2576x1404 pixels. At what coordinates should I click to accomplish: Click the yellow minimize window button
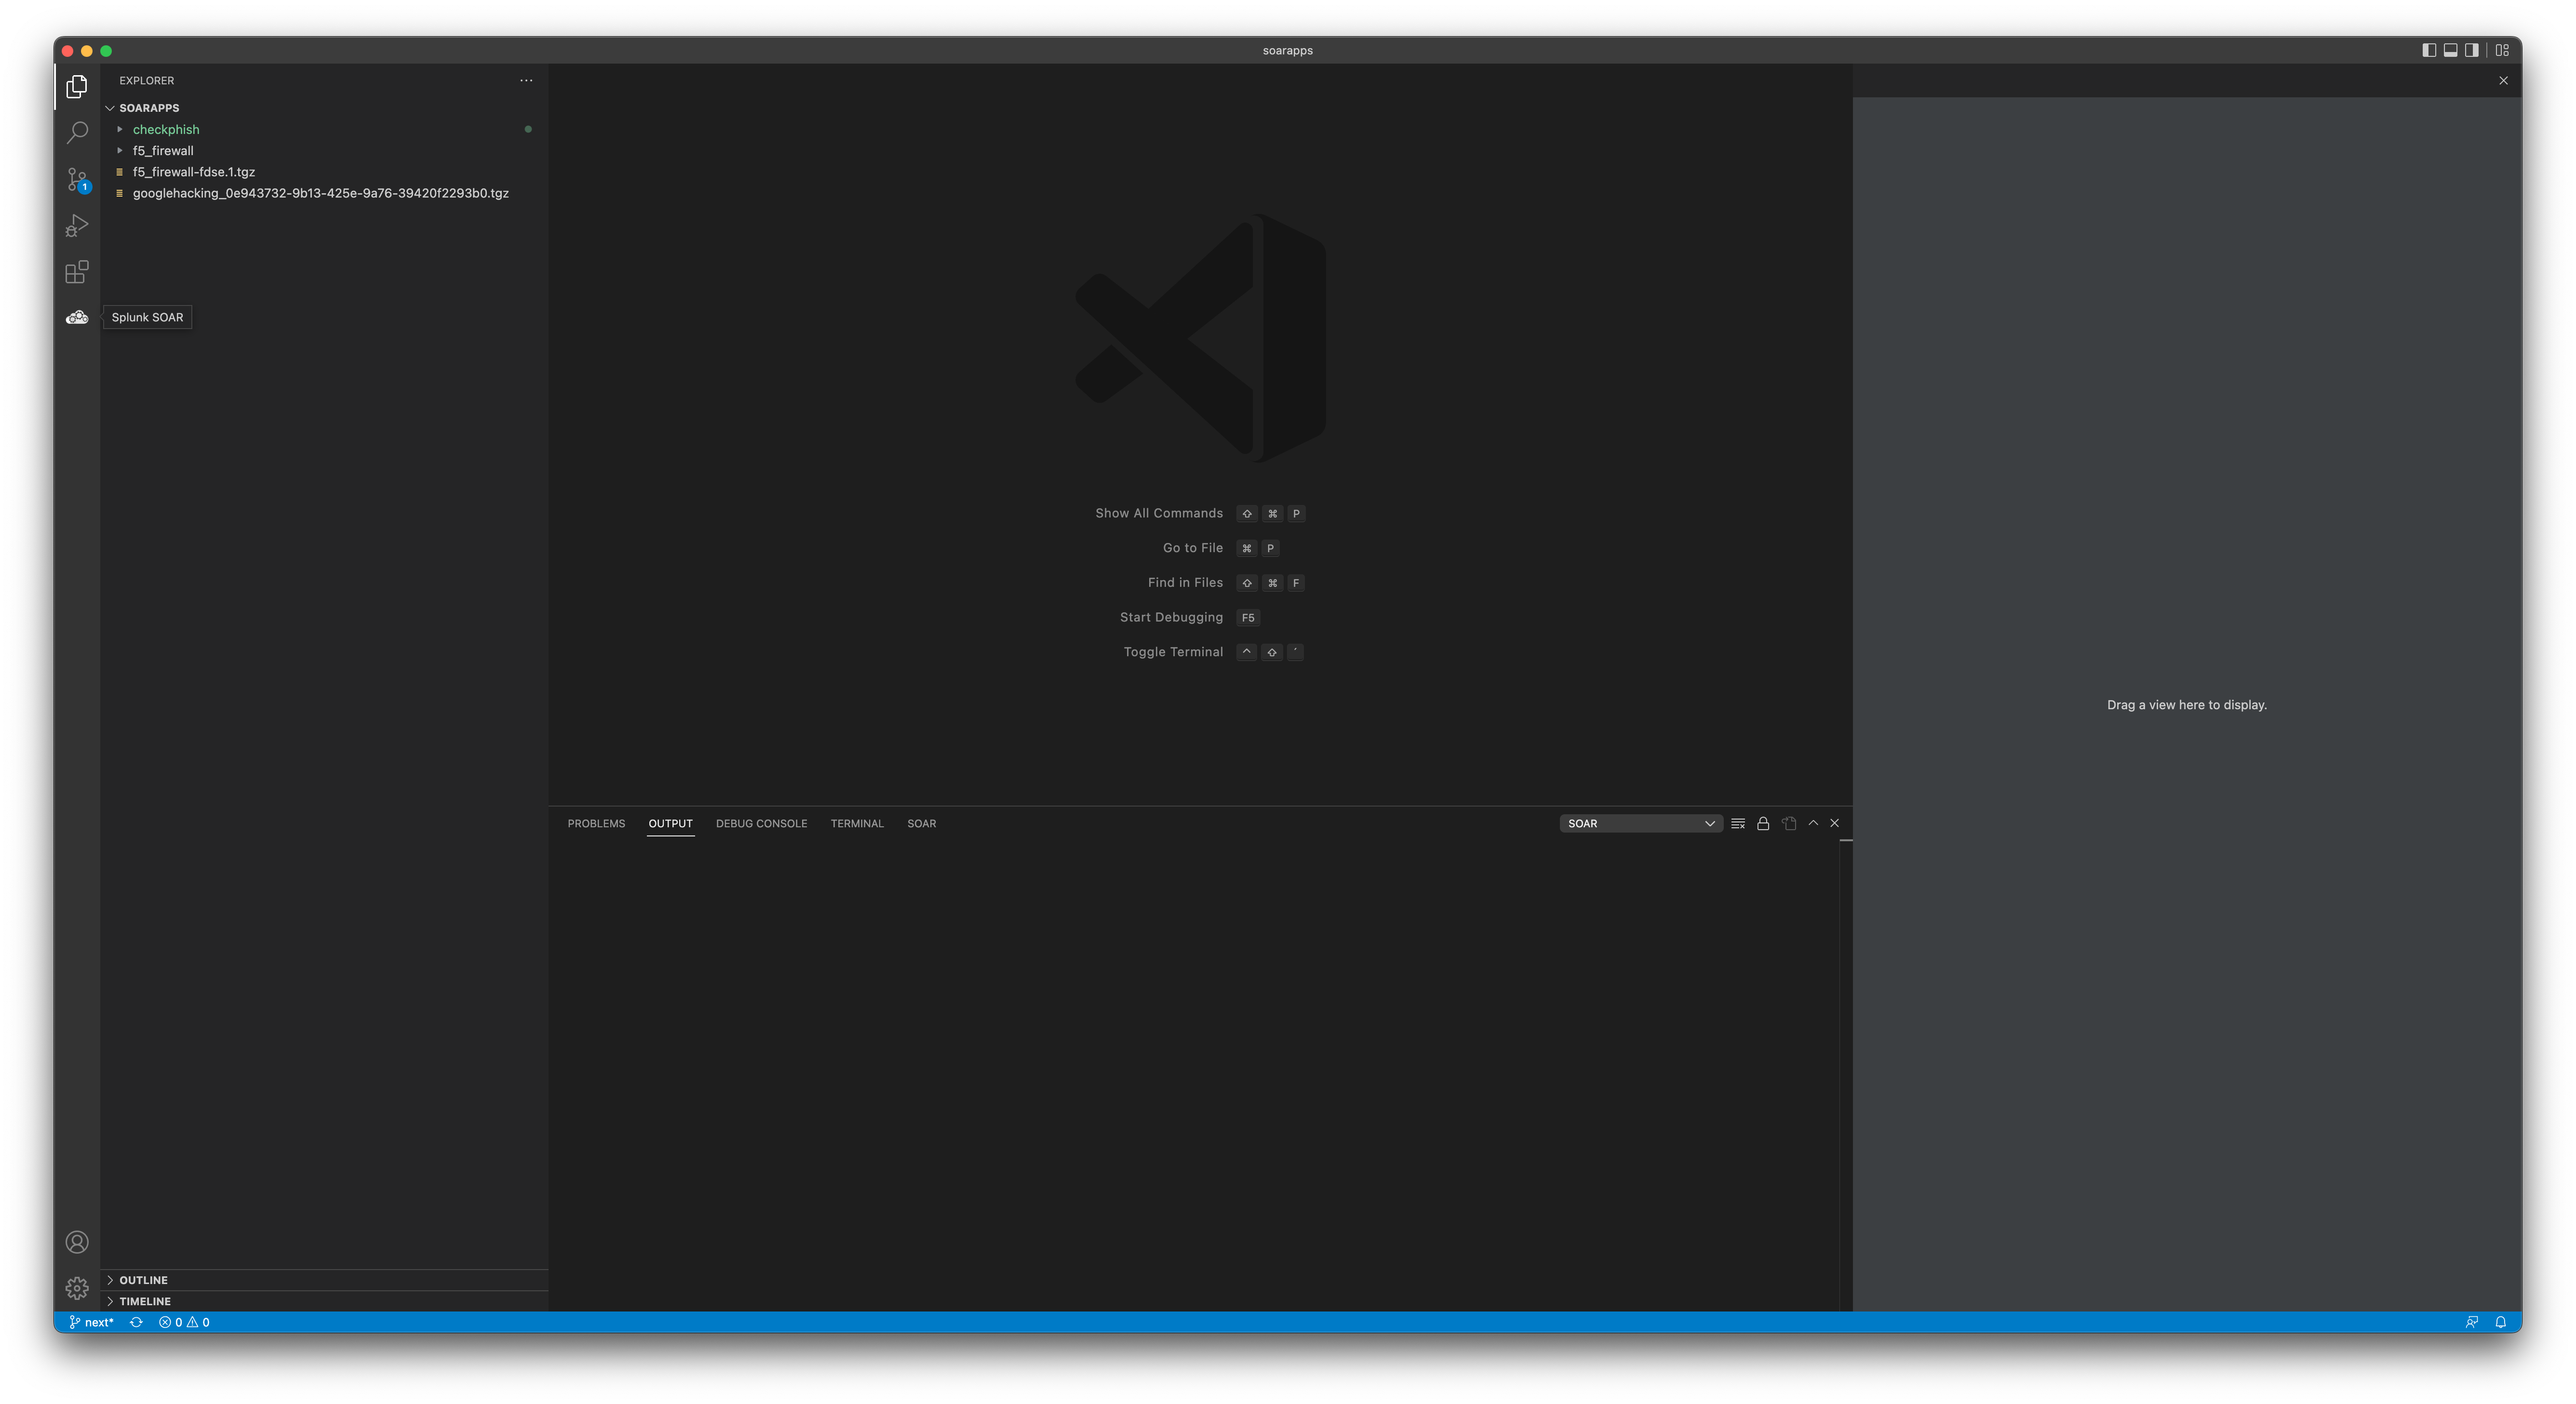87,51
